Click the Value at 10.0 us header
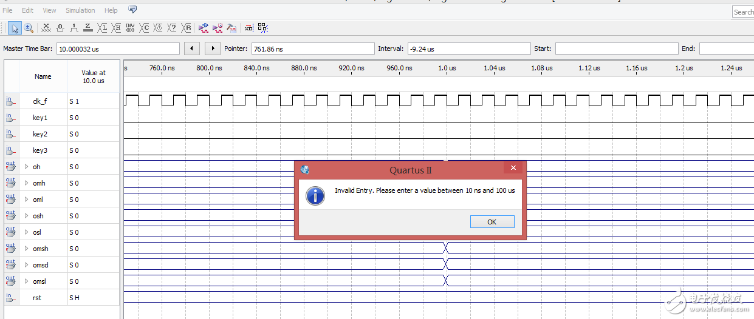The image size is (754, 319). pyautogui.click(x=93, y=76)
